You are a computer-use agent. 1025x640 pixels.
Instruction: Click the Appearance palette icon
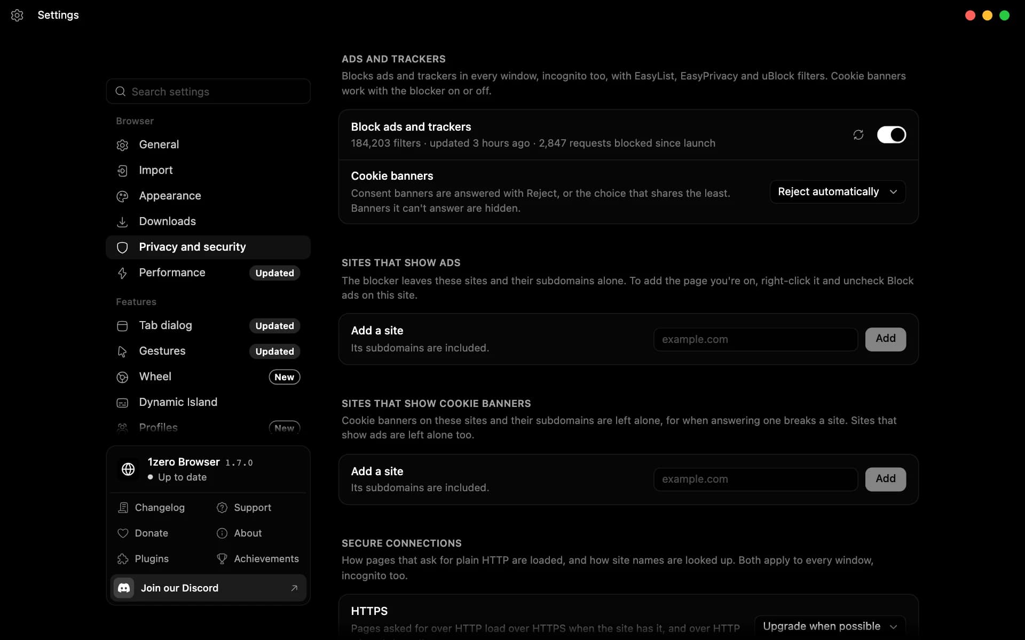[x=122, y=196]
